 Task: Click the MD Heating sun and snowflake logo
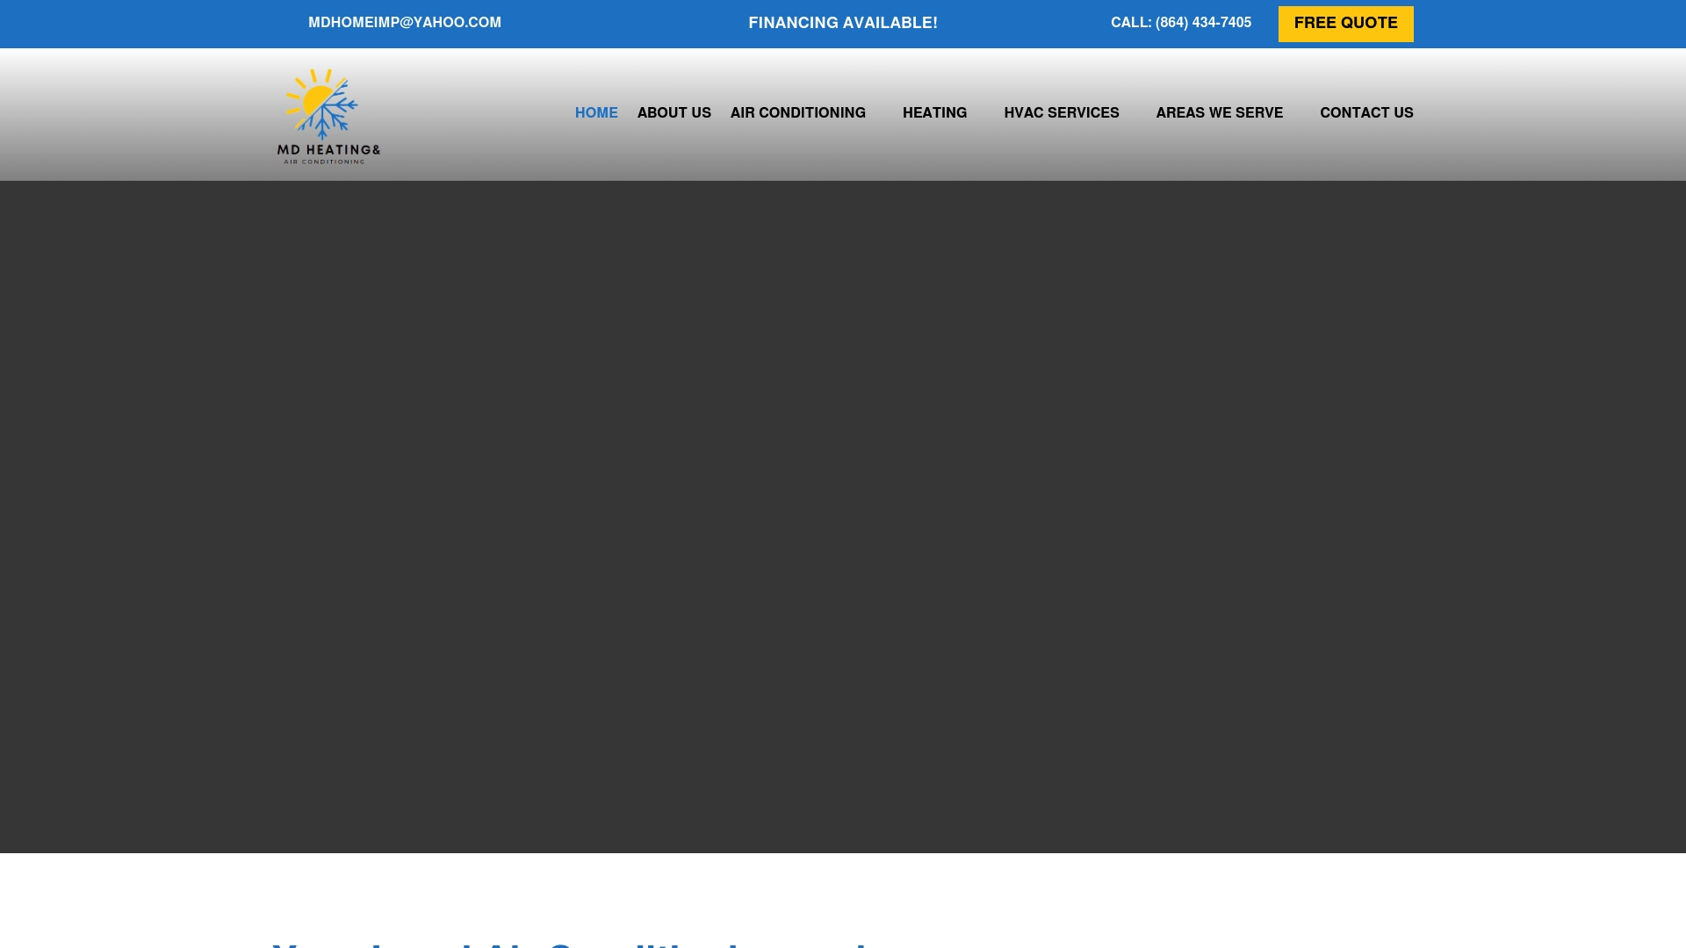[321, 105]
